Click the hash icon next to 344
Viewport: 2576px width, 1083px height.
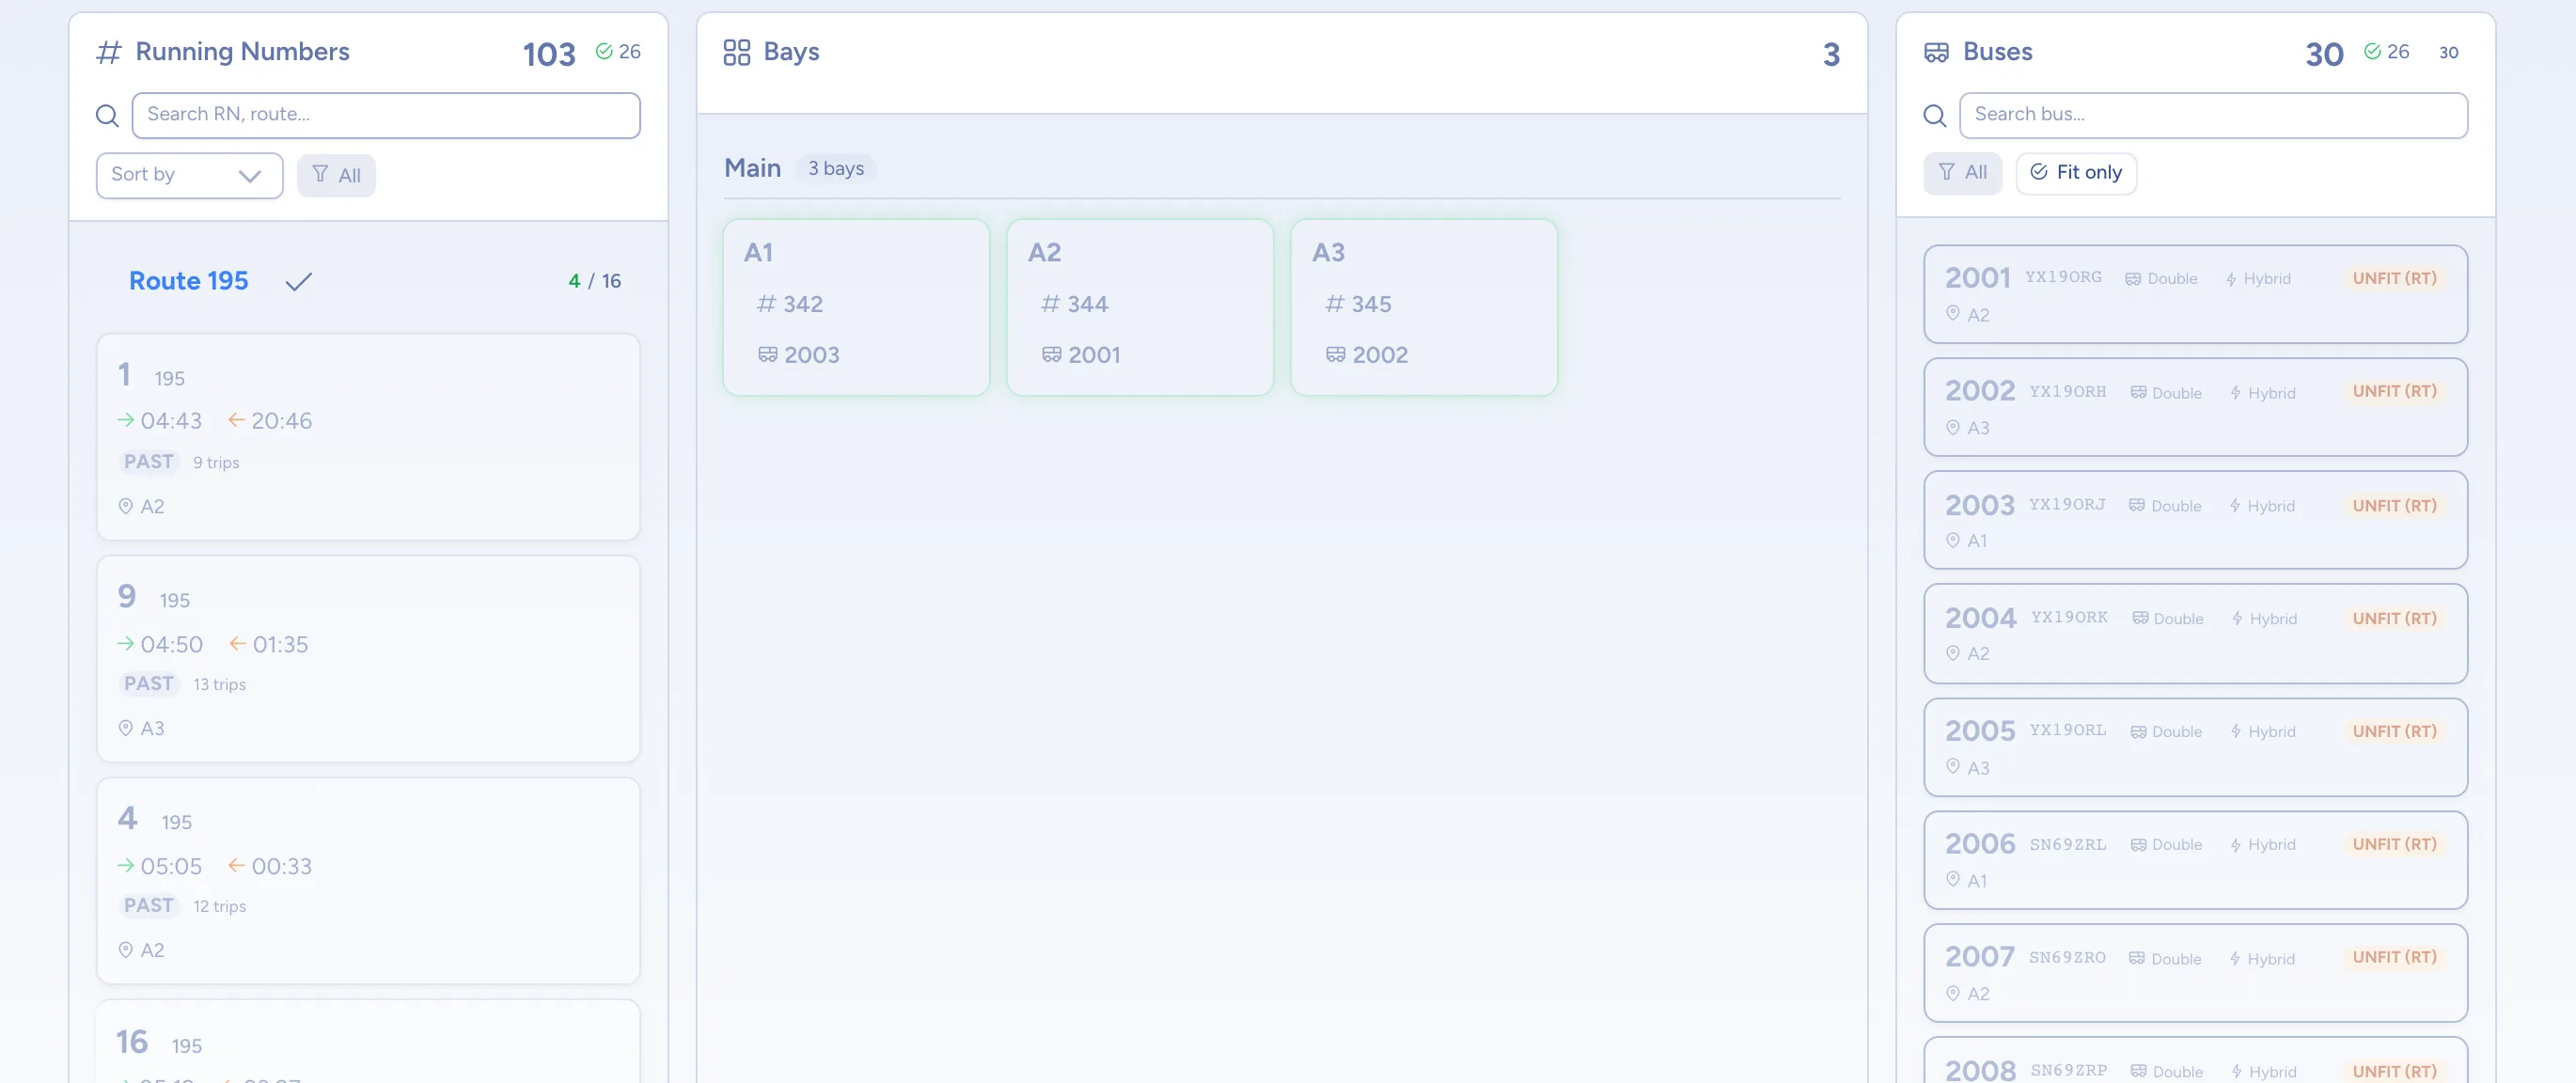pos(1050,303)
